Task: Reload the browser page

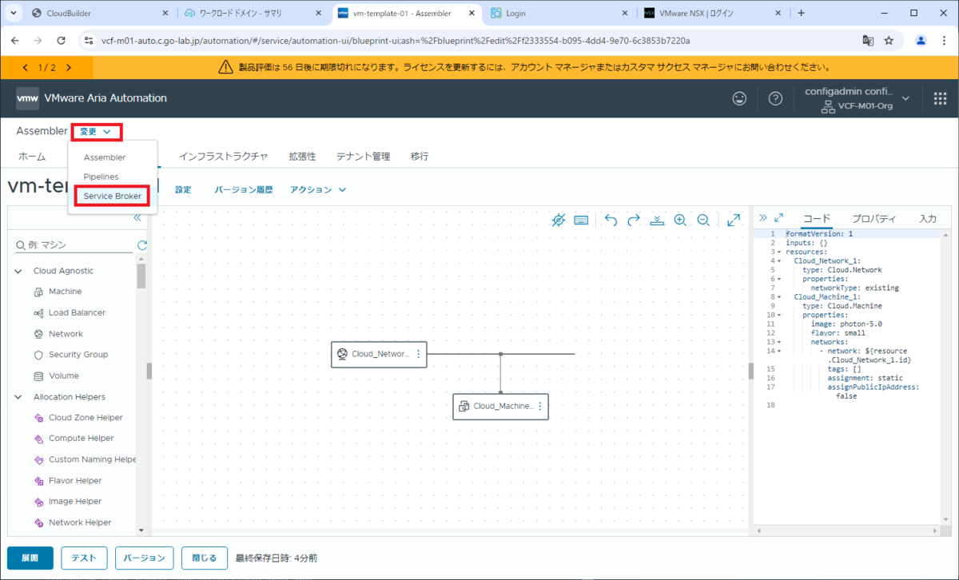Action: pos(62,40)
